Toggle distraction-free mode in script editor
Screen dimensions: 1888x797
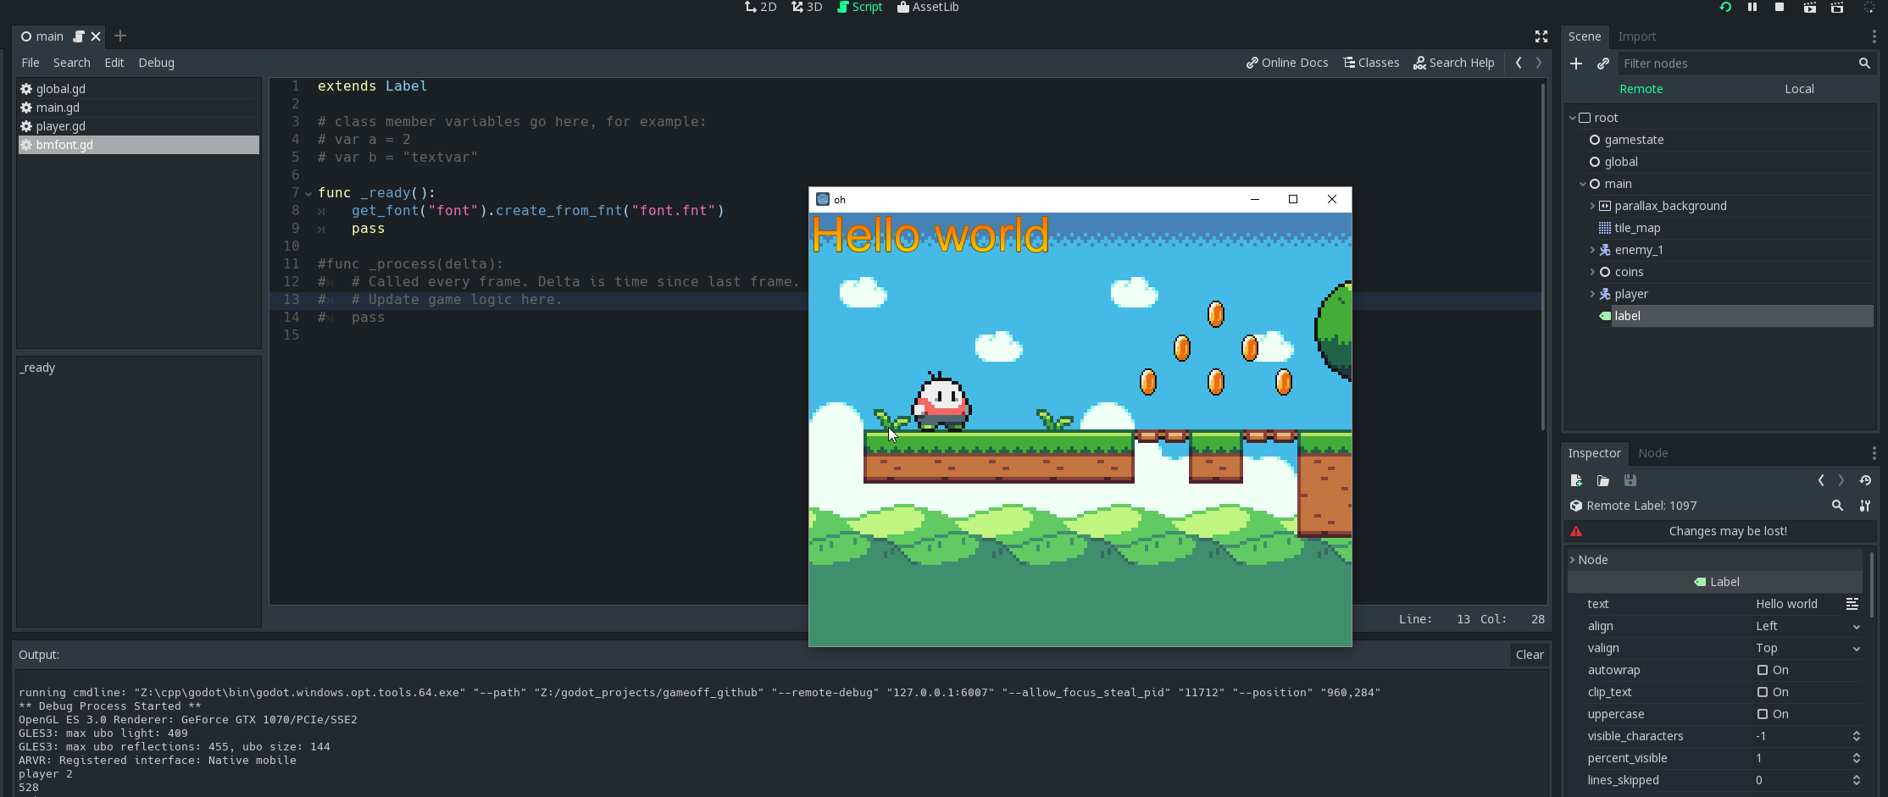click(1541, 36)
